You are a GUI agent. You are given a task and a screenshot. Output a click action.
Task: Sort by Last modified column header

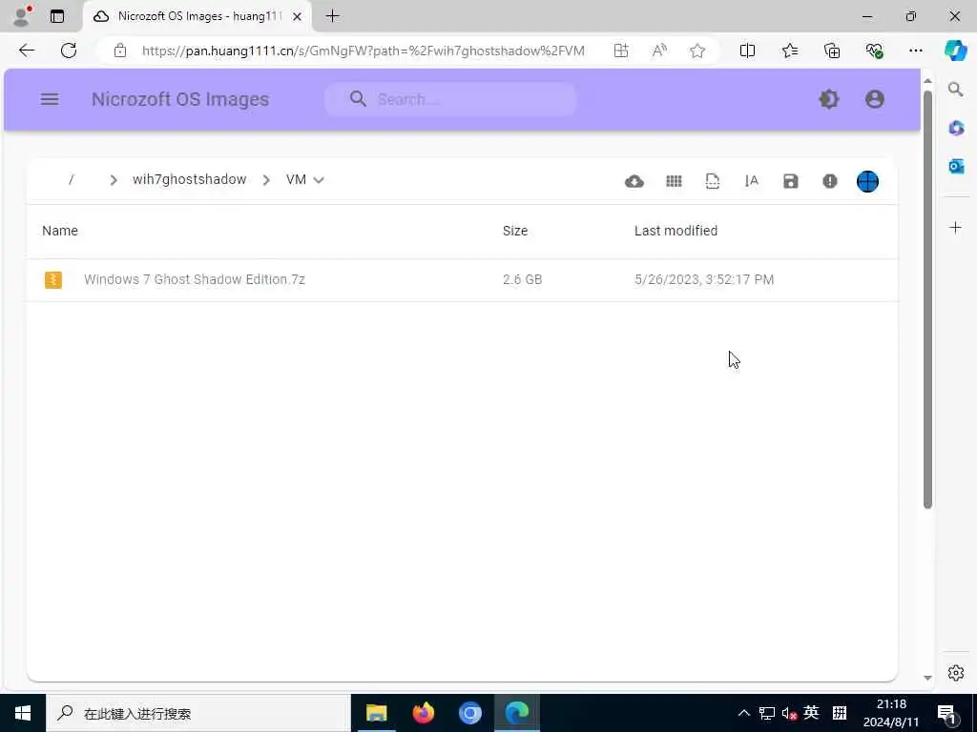[676, 231]
